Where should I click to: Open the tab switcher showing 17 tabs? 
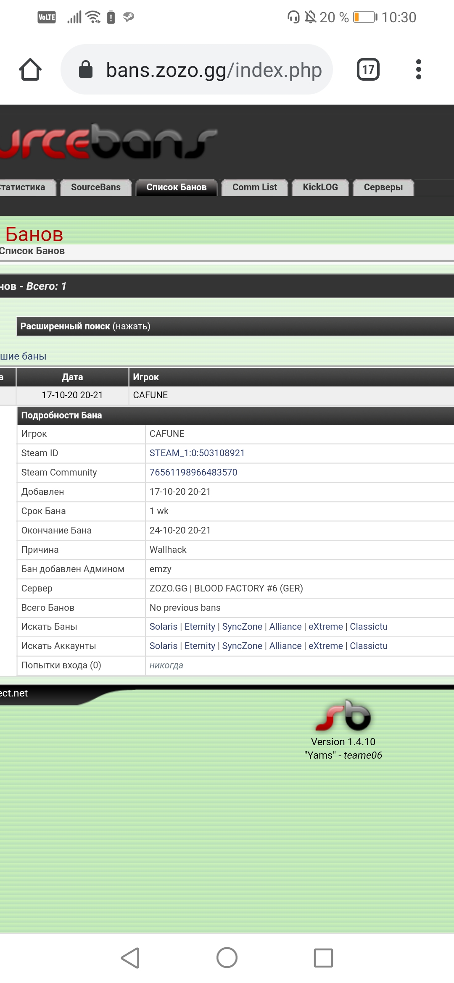[368, 69]
